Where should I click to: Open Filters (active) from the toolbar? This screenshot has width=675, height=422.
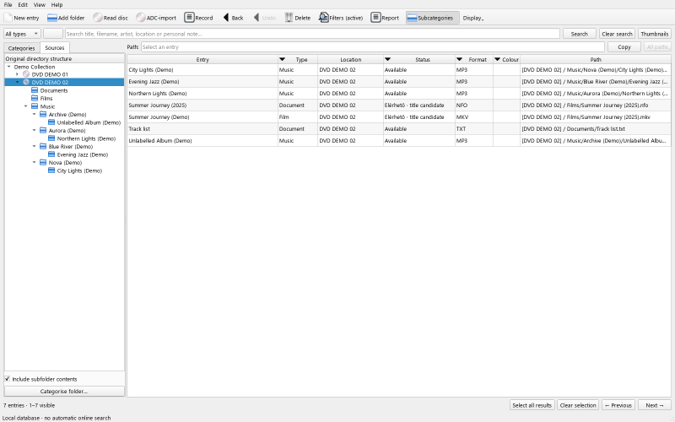[x=341, y=18]
